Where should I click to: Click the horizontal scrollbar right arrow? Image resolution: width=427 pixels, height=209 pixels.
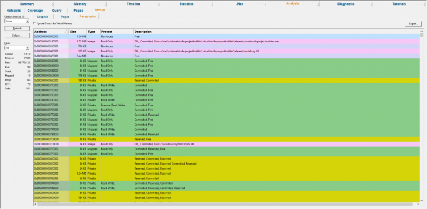[x=418, y=204]
